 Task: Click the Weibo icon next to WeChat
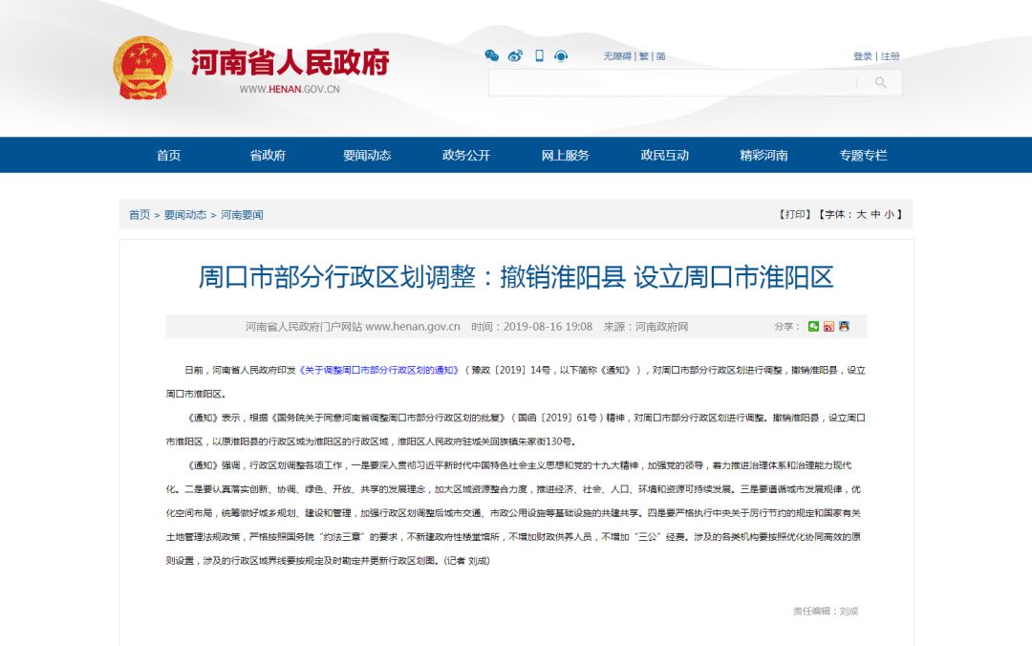tap(516, 55)
